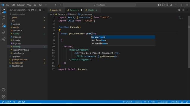190x106 pixels.
Task: Open index.css in the file tree
Action: (27, 37)
